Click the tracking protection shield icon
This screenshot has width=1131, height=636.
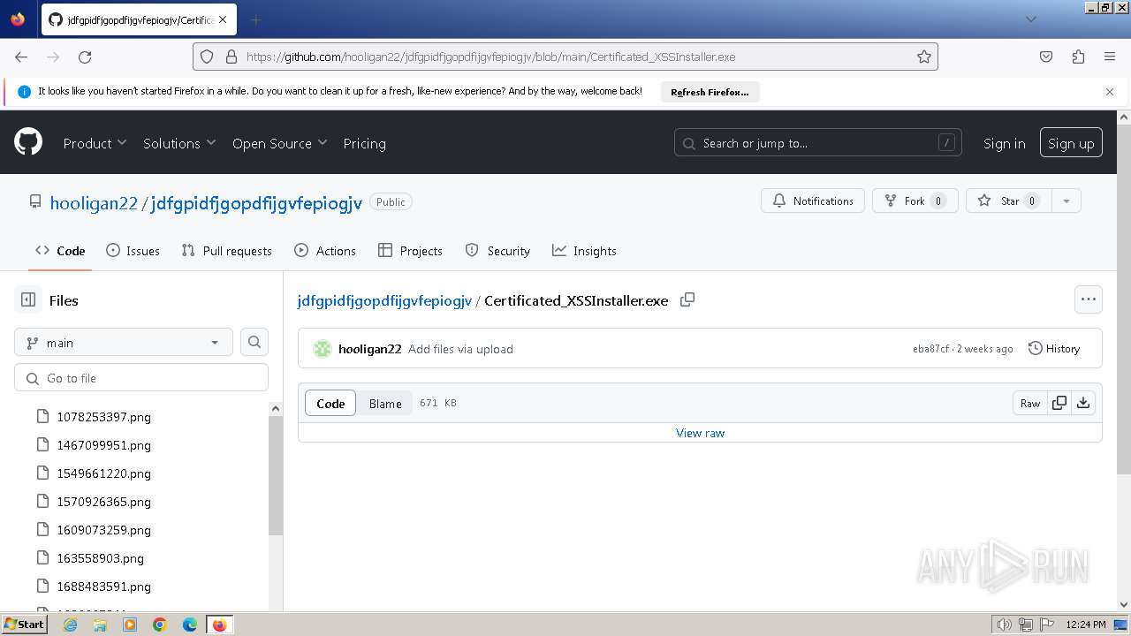click(x=207, y=57)
